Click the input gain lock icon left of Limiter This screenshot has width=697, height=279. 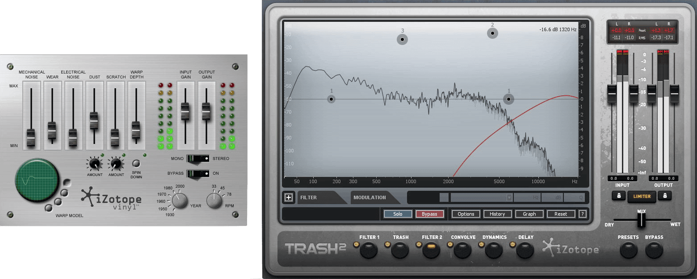(x=619, y=196)
